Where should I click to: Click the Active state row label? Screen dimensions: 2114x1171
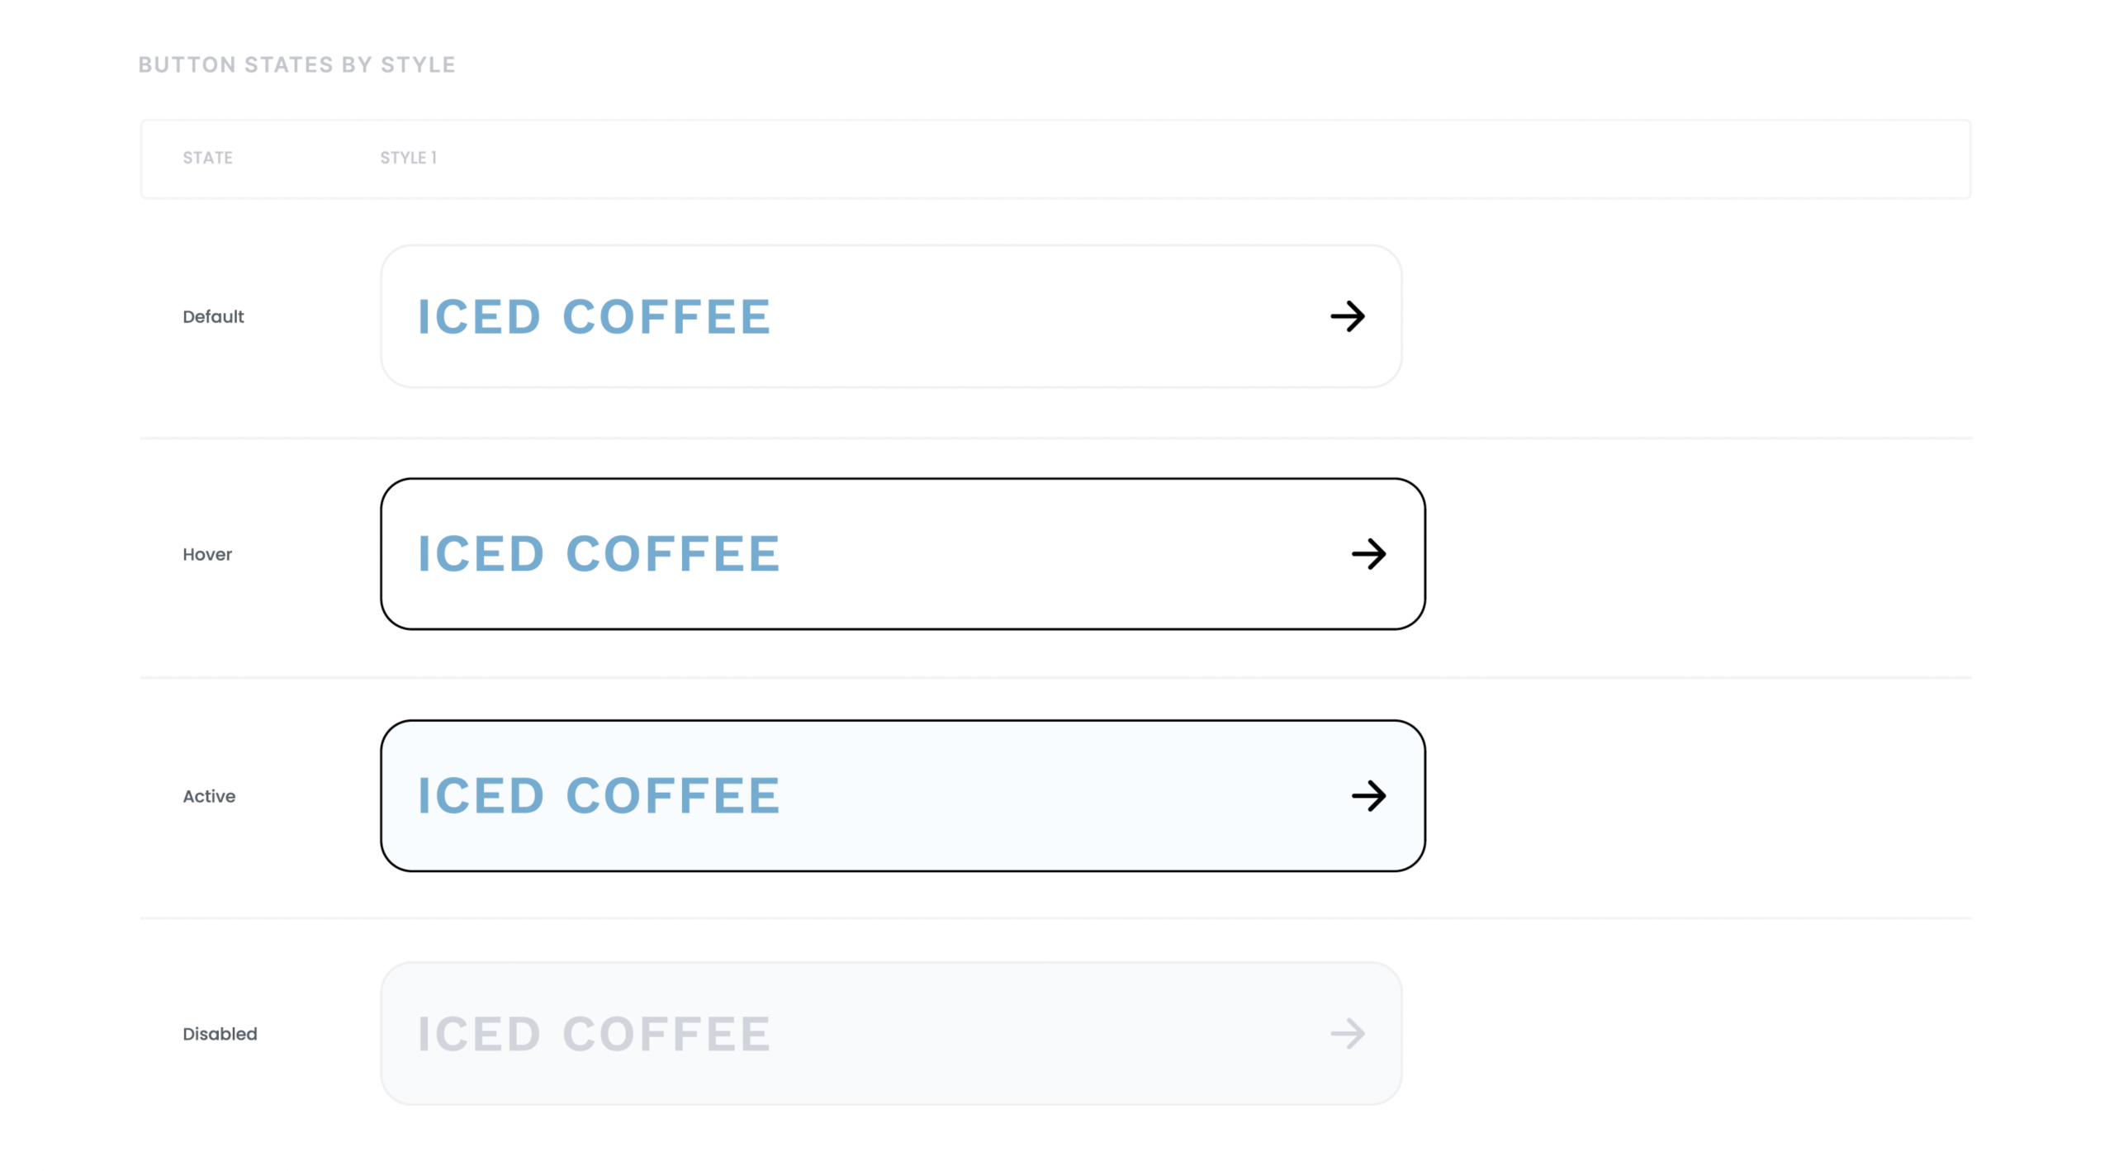pyautogui.click(x=209, y=797)
